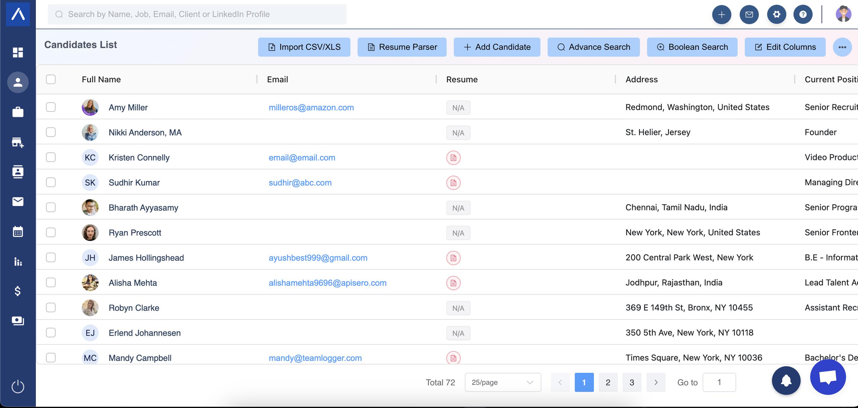The image size is (858, 408).
Task: Click the power logout icon
Action: click(x=18, y=387)
